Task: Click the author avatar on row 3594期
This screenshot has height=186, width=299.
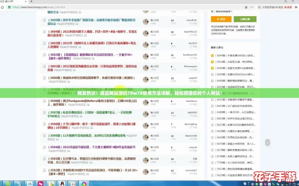Action: click(x=145, y=149)
